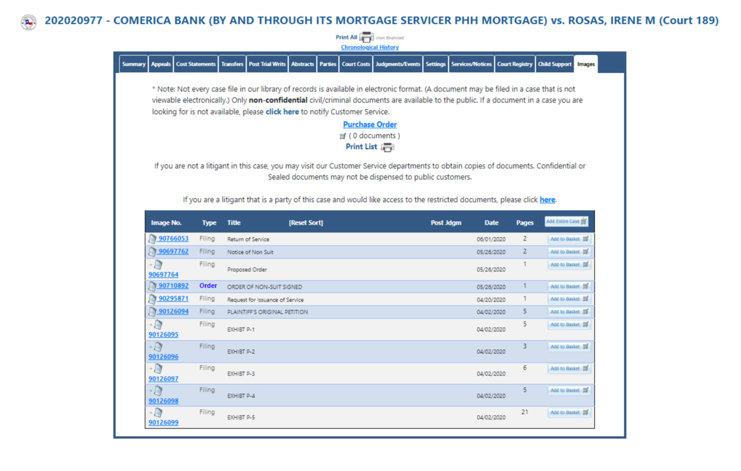Add Request for Issuance of Service to basket
This screenshot has height=471, width=741.
tap(569, 299)
